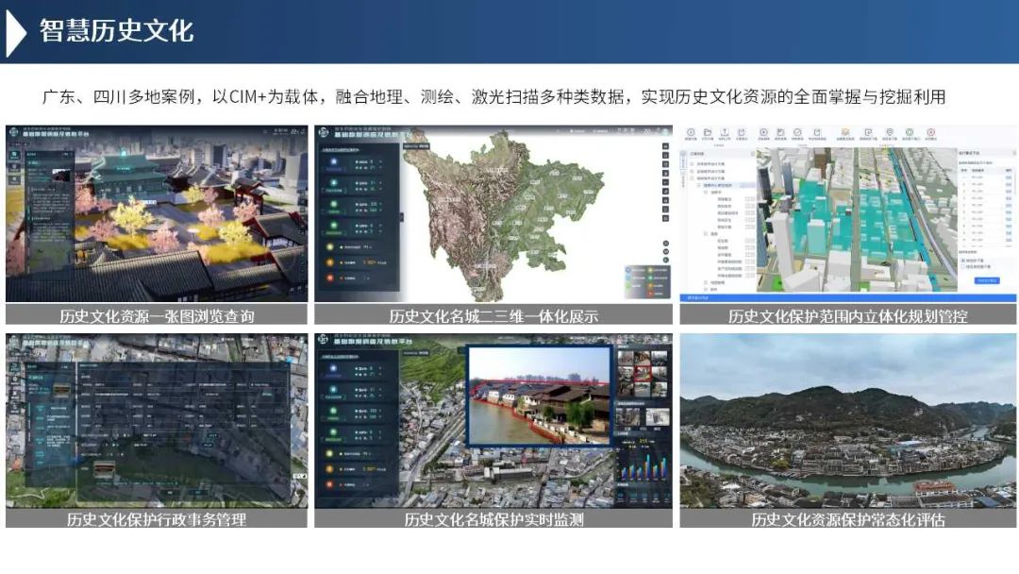
Task: Click caption 历史文化保护行政事务管理
Action: (x=157, y=518)
